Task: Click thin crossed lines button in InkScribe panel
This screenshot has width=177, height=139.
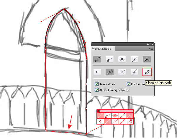Action: [x=122, y=72]
